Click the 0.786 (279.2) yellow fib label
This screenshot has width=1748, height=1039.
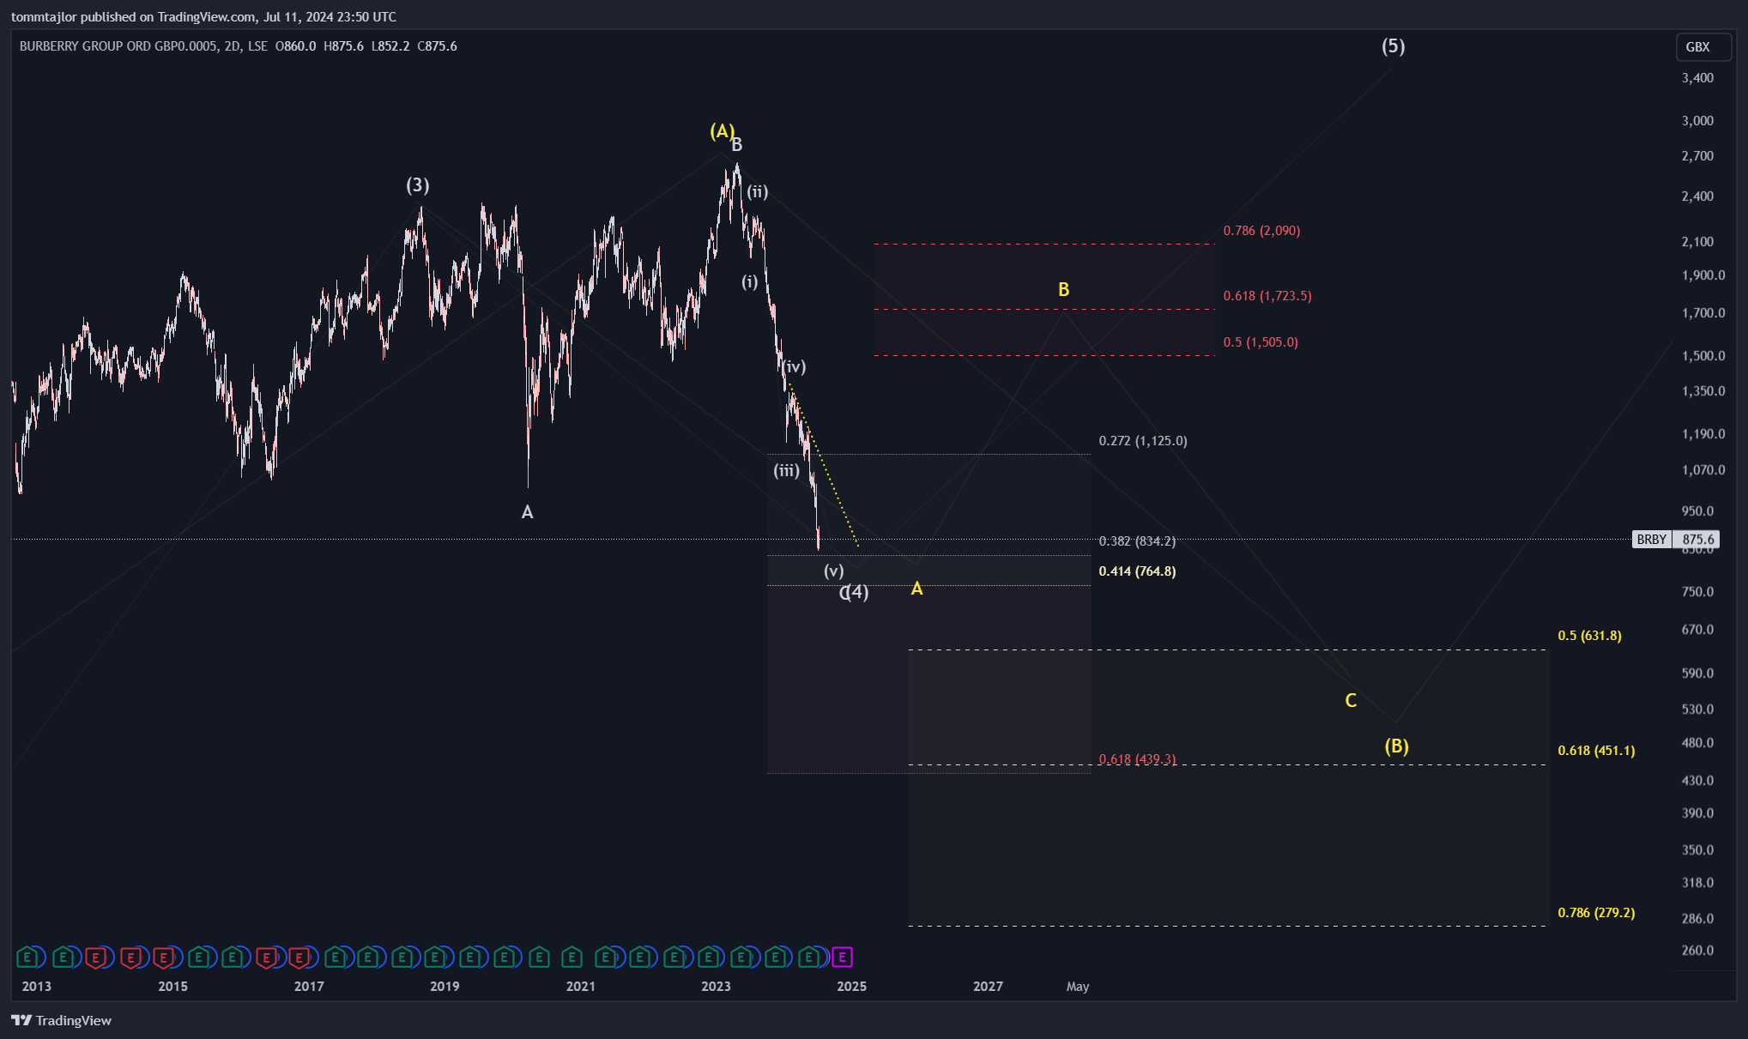point(1596,913)
